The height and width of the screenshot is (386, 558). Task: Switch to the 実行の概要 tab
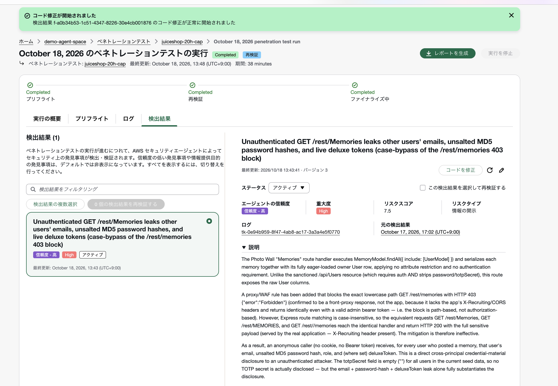(47, 119)
